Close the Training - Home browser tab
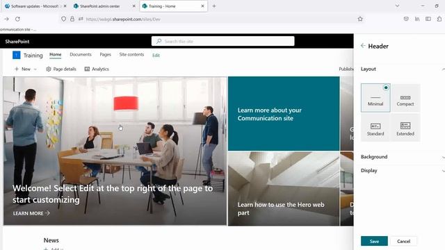Viewport: 445px width, 250px height. pyautogui.click(x=202, y=6)
